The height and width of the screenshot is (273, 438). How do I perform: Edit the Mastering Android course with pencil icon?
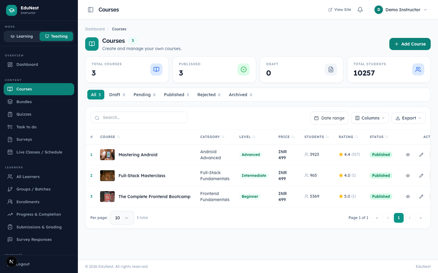421,155
